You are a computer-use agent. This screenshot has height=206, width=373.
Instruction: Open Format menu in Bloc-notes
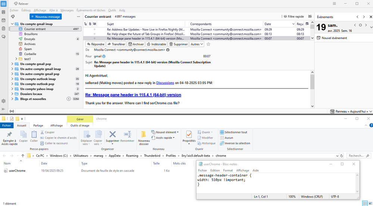click(228, 170)
